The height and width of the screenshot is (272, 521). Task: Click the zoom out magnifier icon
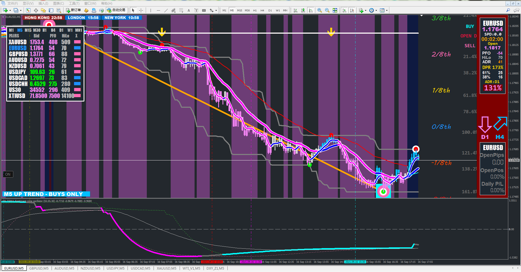click(327, 10)
